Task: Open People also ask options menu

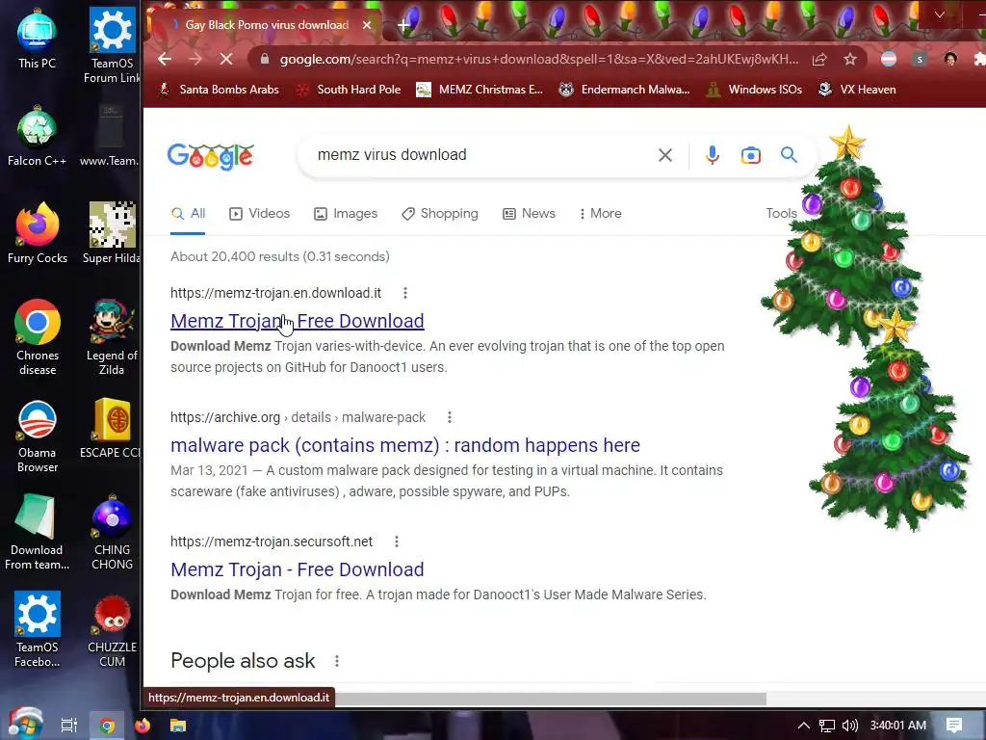Action: (337, 661)
